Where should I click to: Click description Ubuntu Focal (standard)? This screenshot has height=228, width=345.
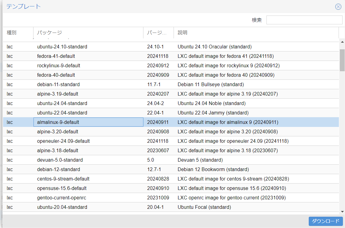[204, 207]
